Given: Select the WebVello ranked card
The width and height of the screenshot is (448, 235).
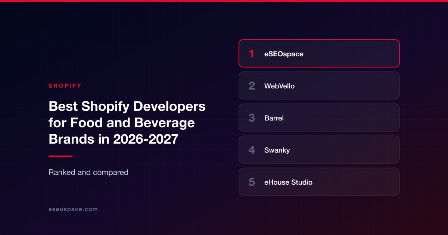Looking at the screenshot, I should (319, 85).
